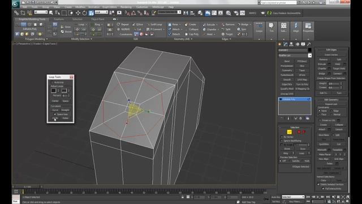Click the Repeat Last button
Screen dimensions: 362x204
point(331,104)
